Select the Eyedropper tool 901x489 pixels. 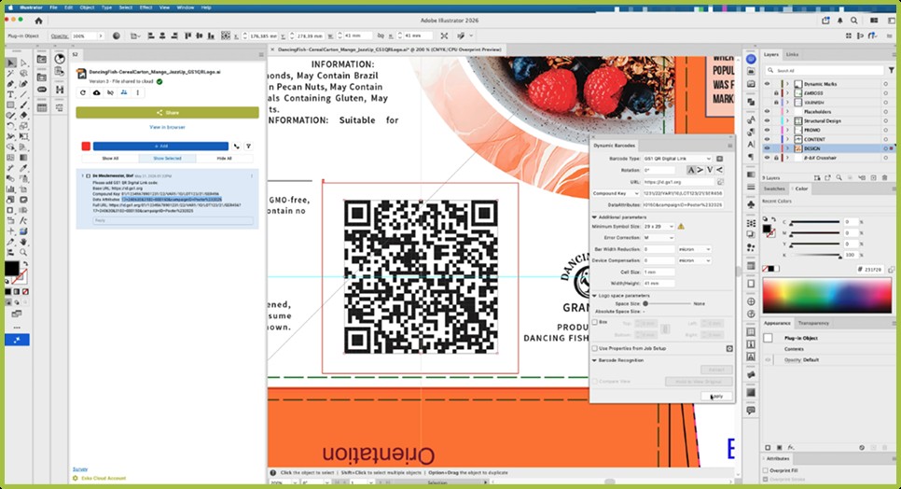pyautogui.click(x=23, y=168)
